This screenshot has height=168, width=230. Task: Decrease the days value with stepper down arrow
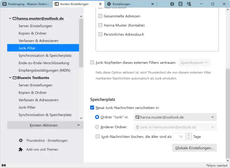[188, 138]
